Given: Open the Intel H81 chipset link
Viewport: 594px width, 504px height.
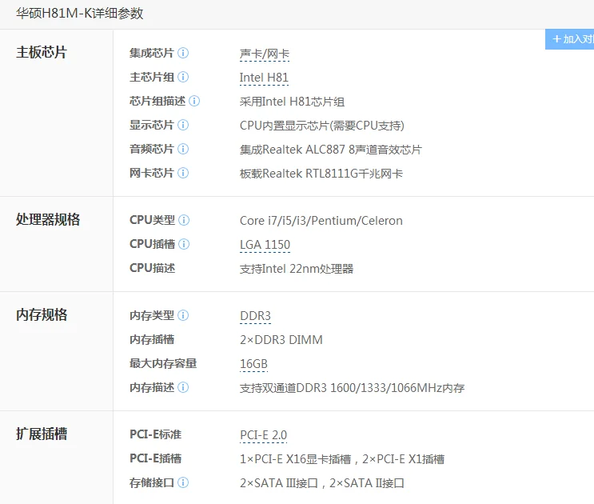Looking at the screenshot, I should point(263,78).
